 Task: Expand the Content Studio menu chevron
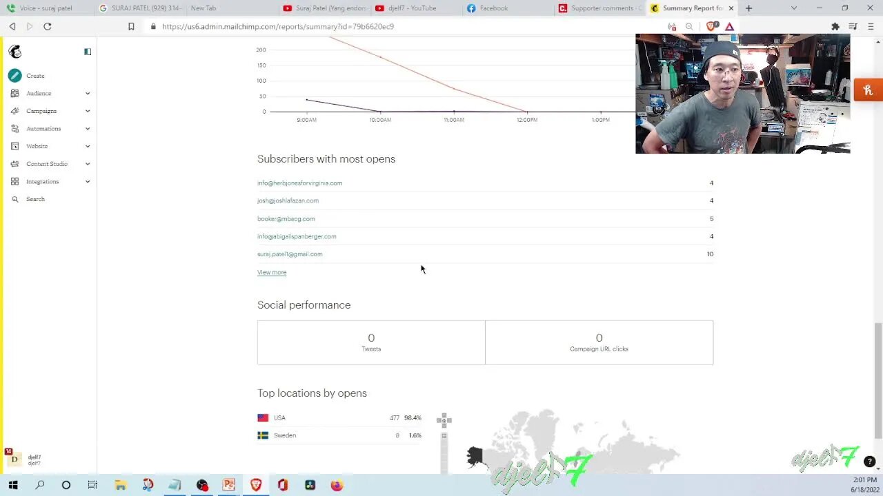[88, 164]
